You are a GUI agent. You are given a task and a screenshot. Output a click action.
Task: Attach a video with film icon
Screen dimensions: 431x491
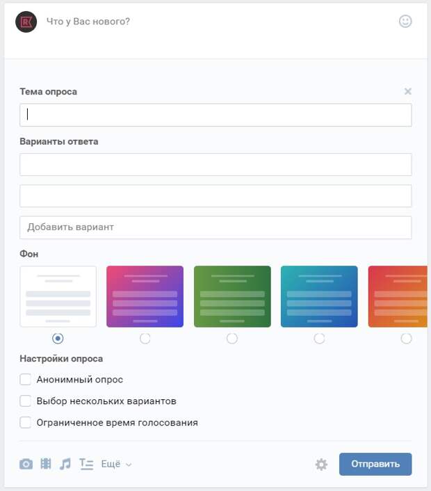[46, 463]
